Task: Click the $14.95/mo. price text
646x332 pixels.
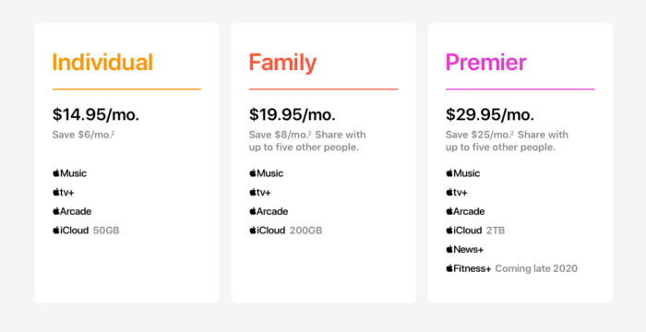Action: pos(96,114)
